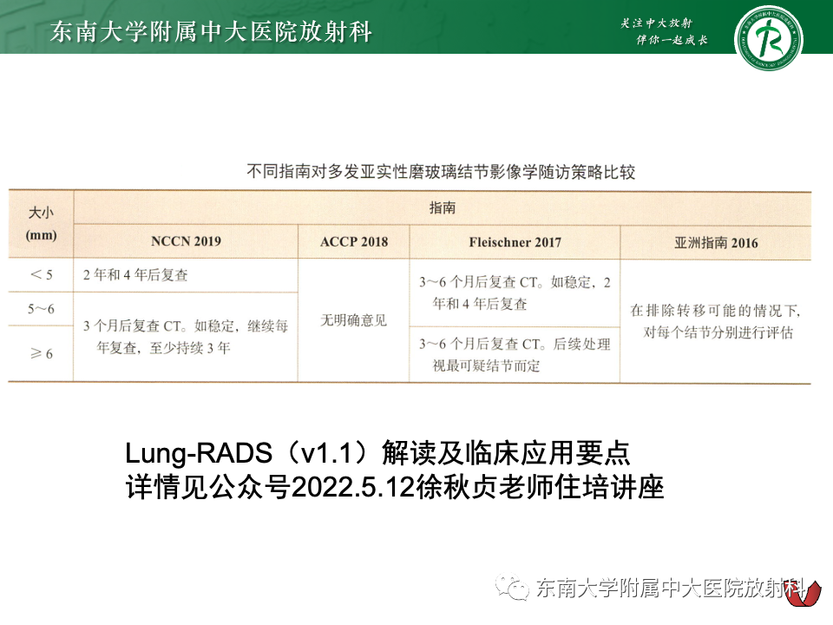
Task: Click the line 详情见公众号2022.5.12徐秋贞老师住培讲座
Action: click(395, 487)
